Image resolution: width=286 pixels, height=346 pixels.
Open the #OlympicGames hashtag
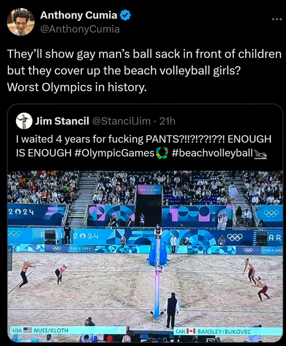click(114, 153)
